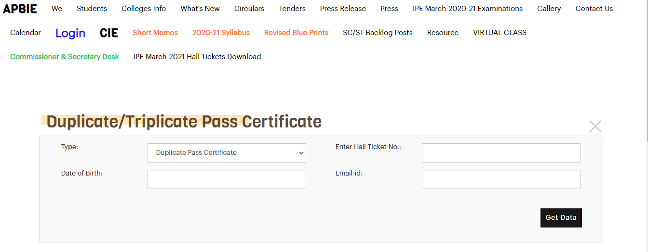Open the CIE link
Image resolution: width=648 pixels, height=252 pixels.
click(x=109, y=33)
